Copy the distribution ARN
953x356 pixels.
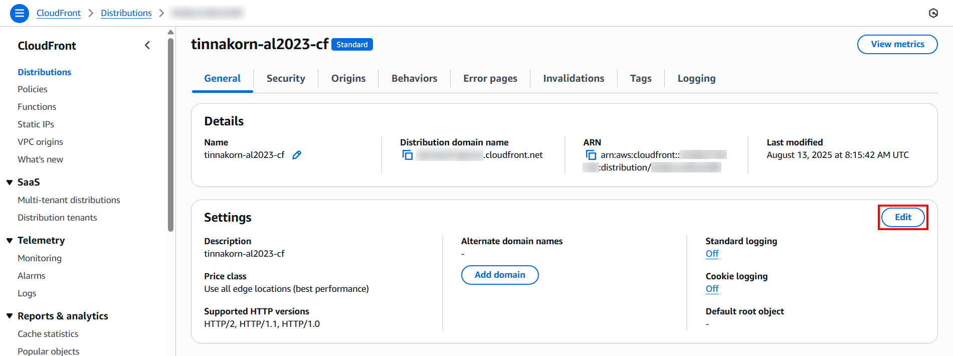(x=591, y=155)
